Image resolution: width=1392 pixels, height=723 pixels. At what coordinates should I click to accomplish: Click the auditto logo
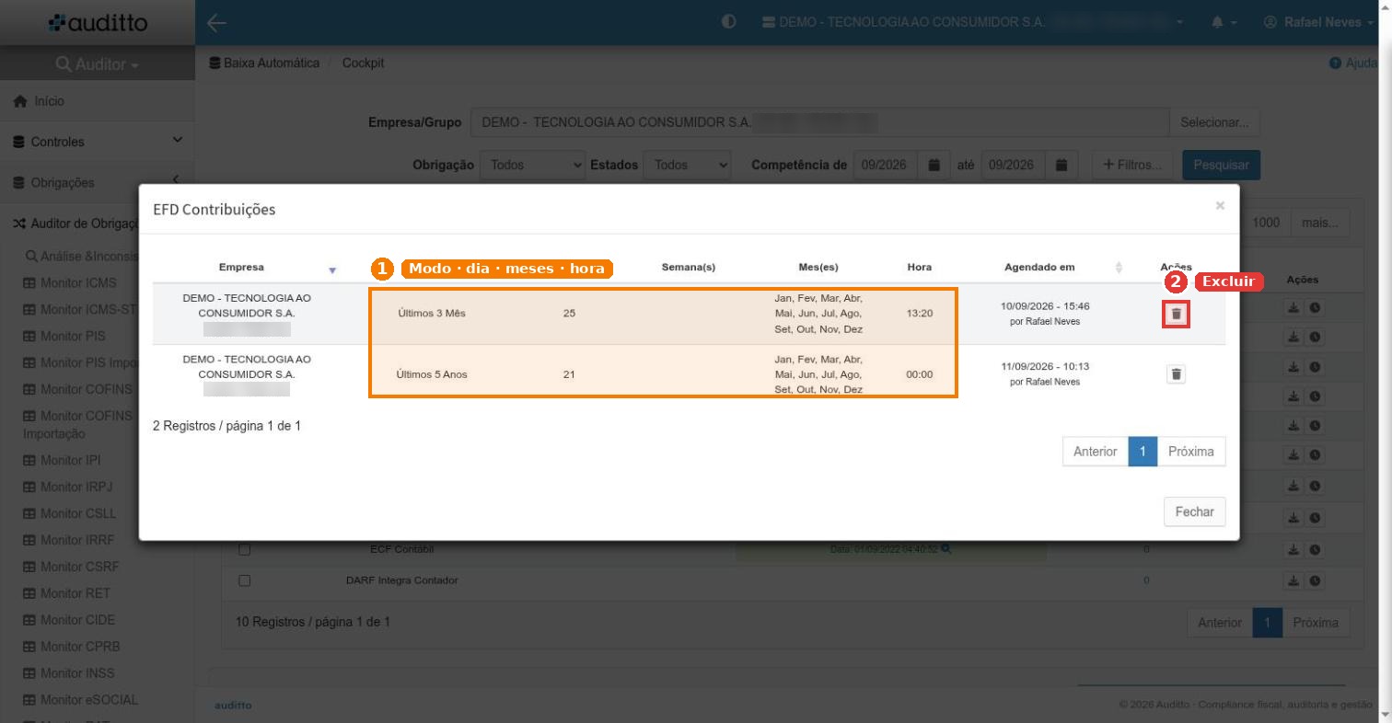click(x=98, y=23)
